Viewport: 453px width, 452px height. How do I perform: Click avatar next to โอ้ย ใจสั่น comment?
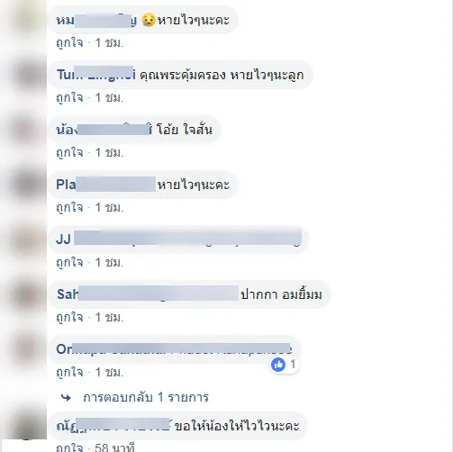point(27,130)
